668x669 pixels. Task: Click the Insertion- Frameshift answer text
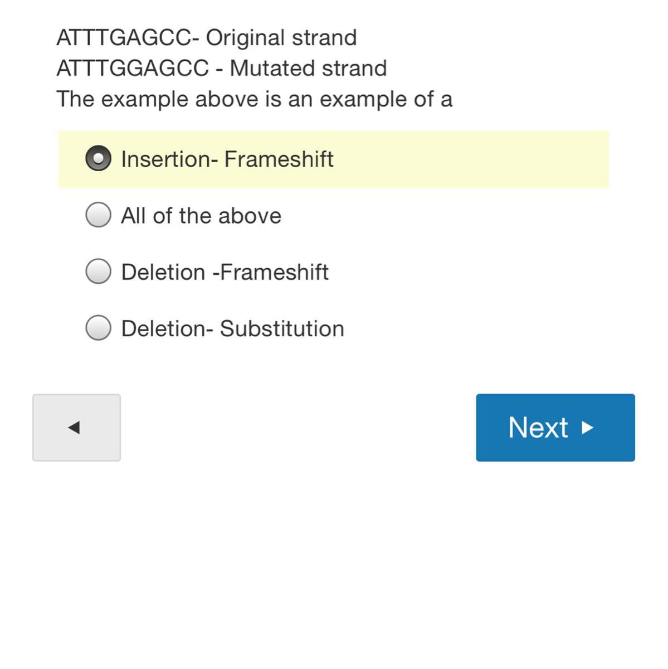coord(227,159)
